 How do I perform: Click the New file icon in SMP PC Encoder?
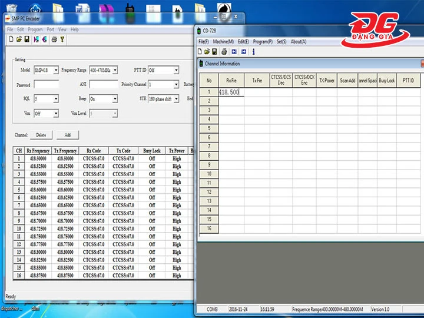11,39
